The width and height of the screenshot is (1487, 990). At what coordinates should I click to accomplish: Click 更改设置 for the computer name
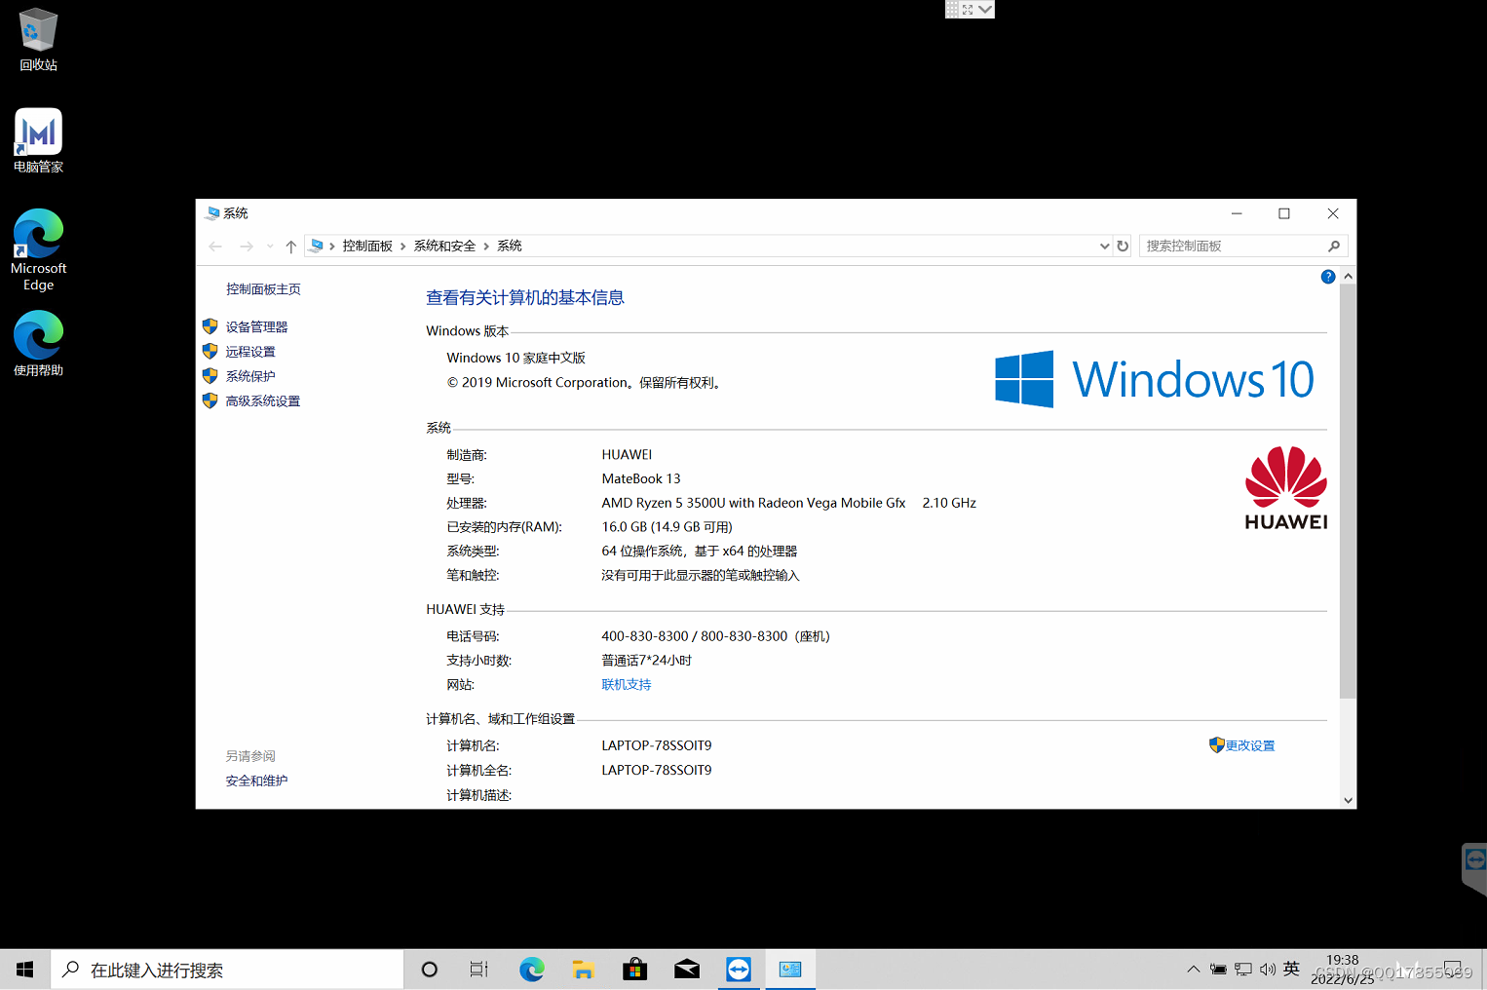(1250, 745)
